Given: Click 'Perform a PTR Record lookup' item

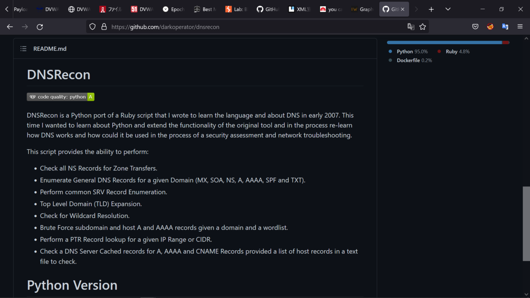Looking at the screenshot, I should (126, 240).
